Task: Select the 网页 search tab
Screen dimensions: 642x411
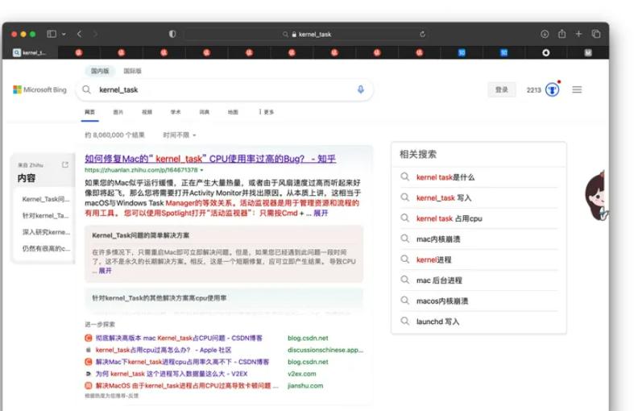Action: (89, 112)
